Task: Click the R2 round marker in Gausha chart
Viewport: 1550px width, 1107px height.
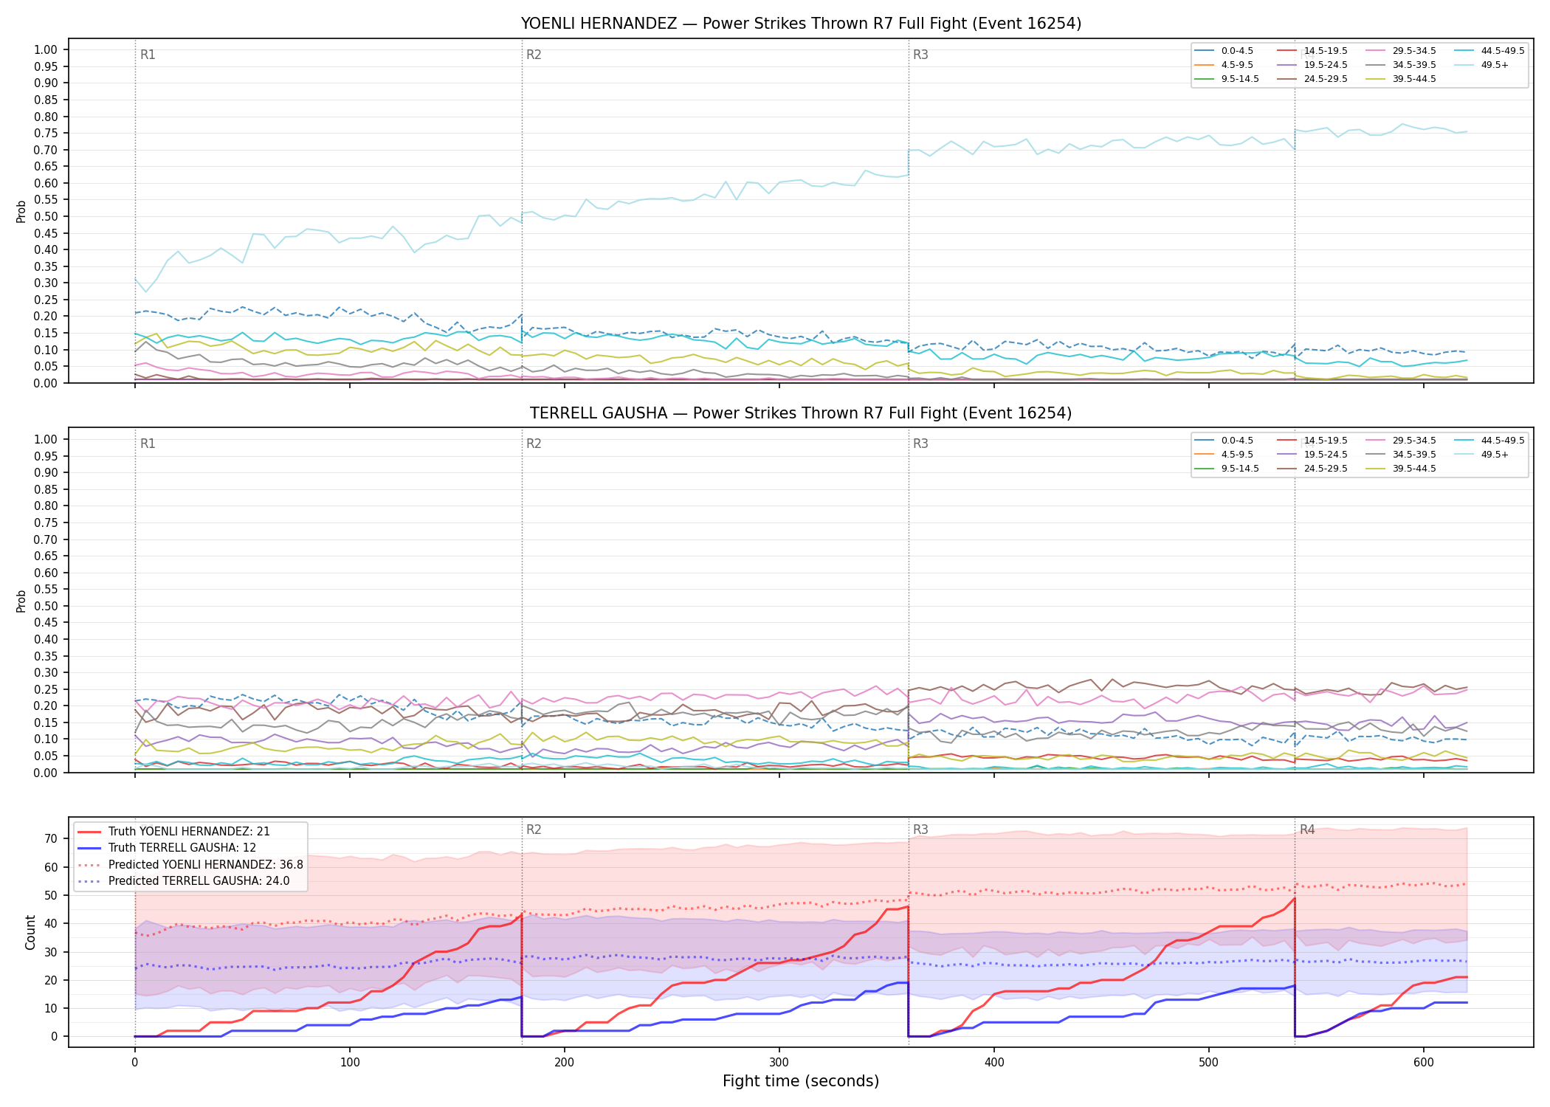Action: [534, 444]
